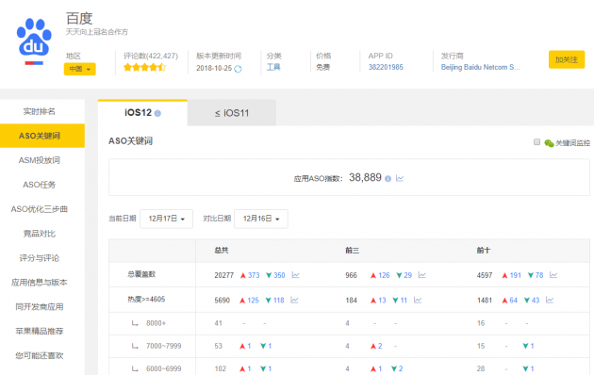Open trend chart for 总覆盖数 总共 column

(296, 275)
